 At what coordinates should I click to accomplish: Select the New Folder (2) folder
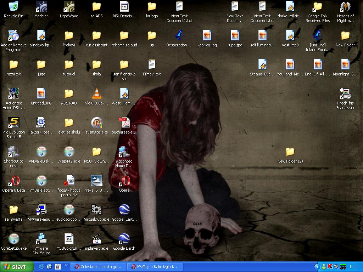coord(290,152)
